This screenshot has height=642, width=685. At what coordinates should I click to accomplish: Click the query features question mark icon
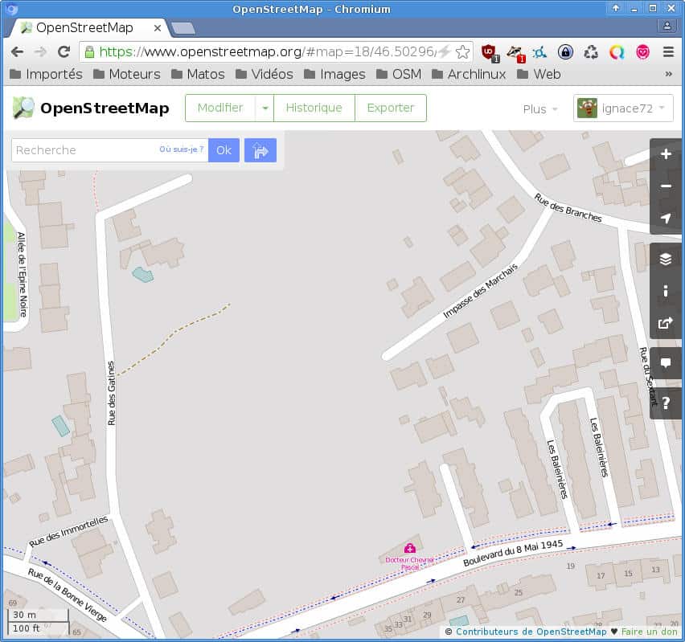coord(666,403)
